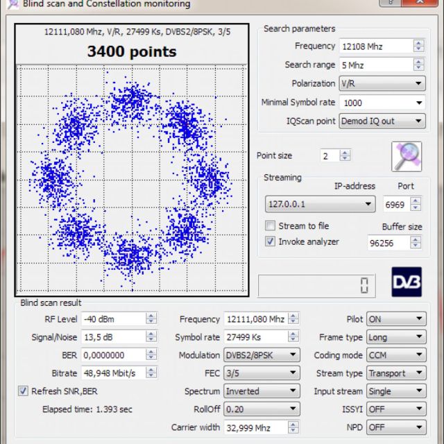The height and width of the screenshot is (444, 444).
Task: Click the DVB logo icon
Action: coord(407,282)
